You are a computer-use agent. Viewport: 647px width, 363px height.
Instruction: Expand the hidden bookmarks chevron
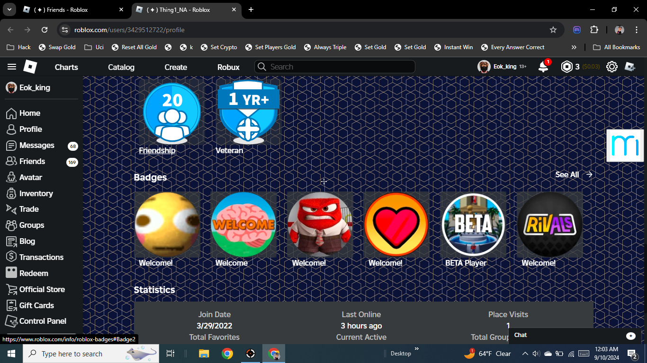tap(574, 47)
